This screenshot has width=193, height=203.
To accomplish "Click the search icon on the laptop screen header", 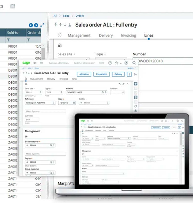I will (182, 121).
